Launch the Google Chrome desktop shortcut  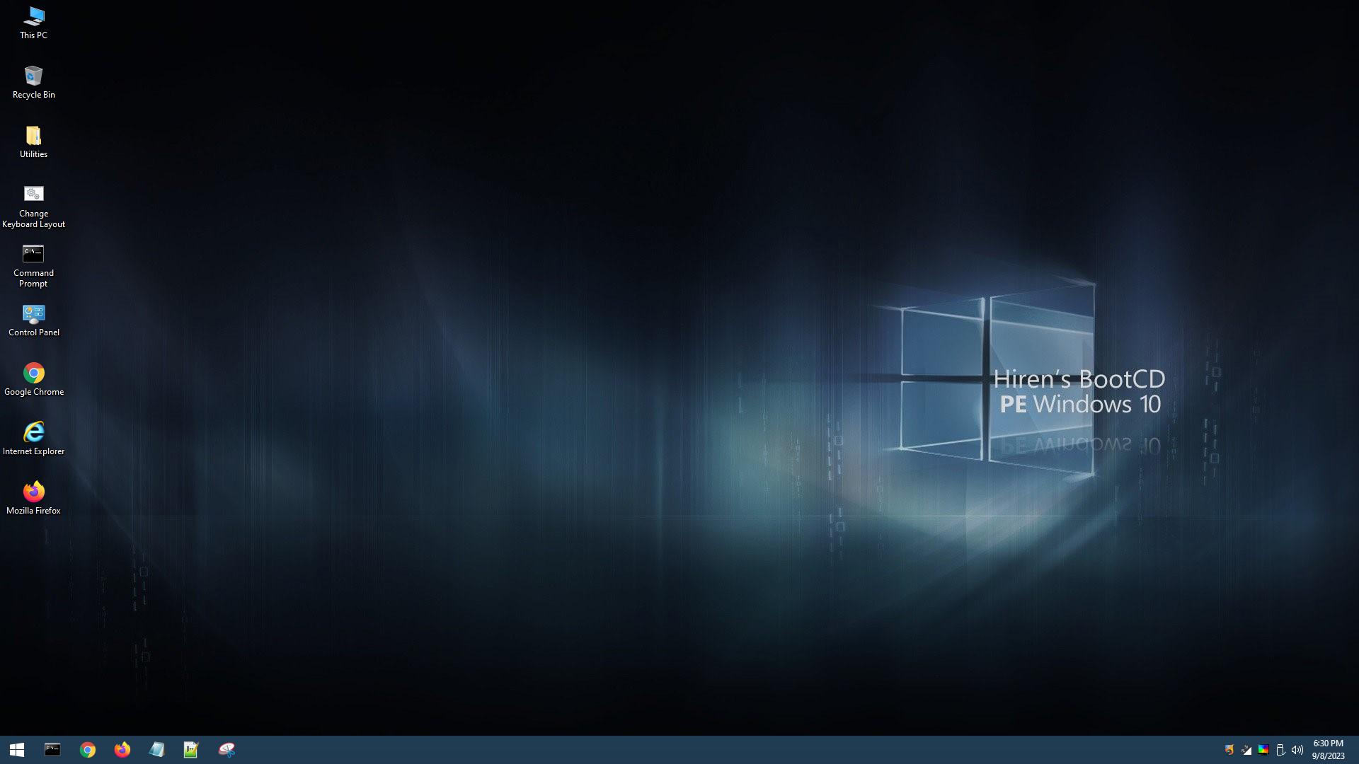tap(33, 373)
